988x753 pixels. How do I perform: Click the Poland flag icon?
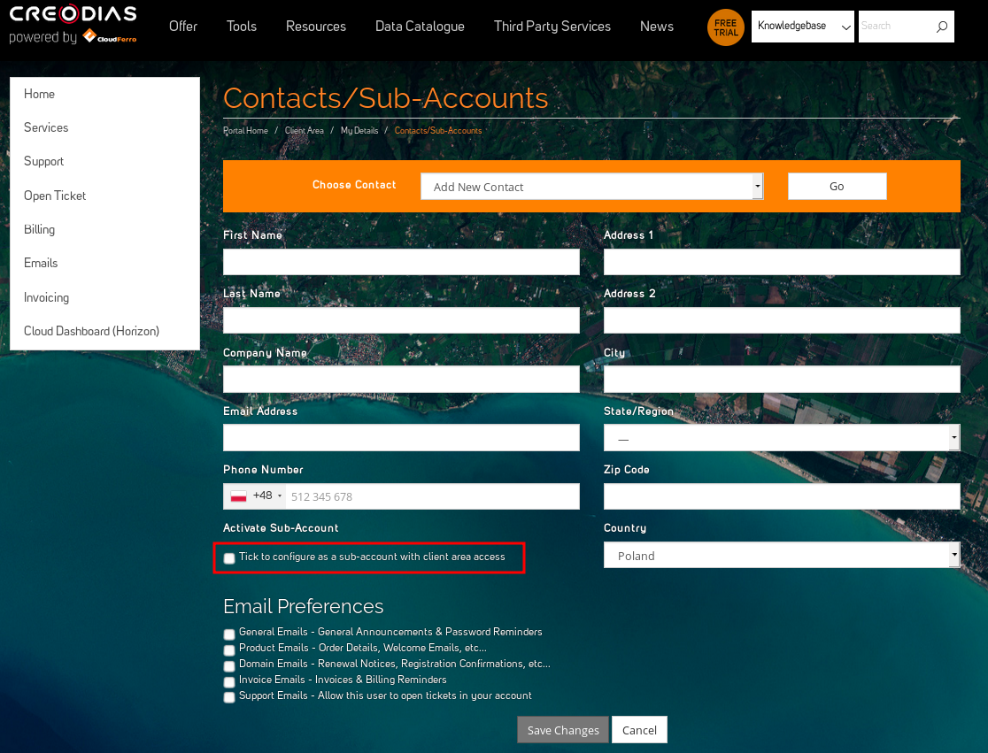coord(238,496)
